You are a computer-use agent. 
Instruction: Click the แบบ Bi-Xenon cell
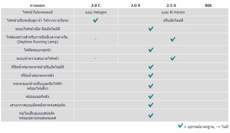(x=173, y=12)
